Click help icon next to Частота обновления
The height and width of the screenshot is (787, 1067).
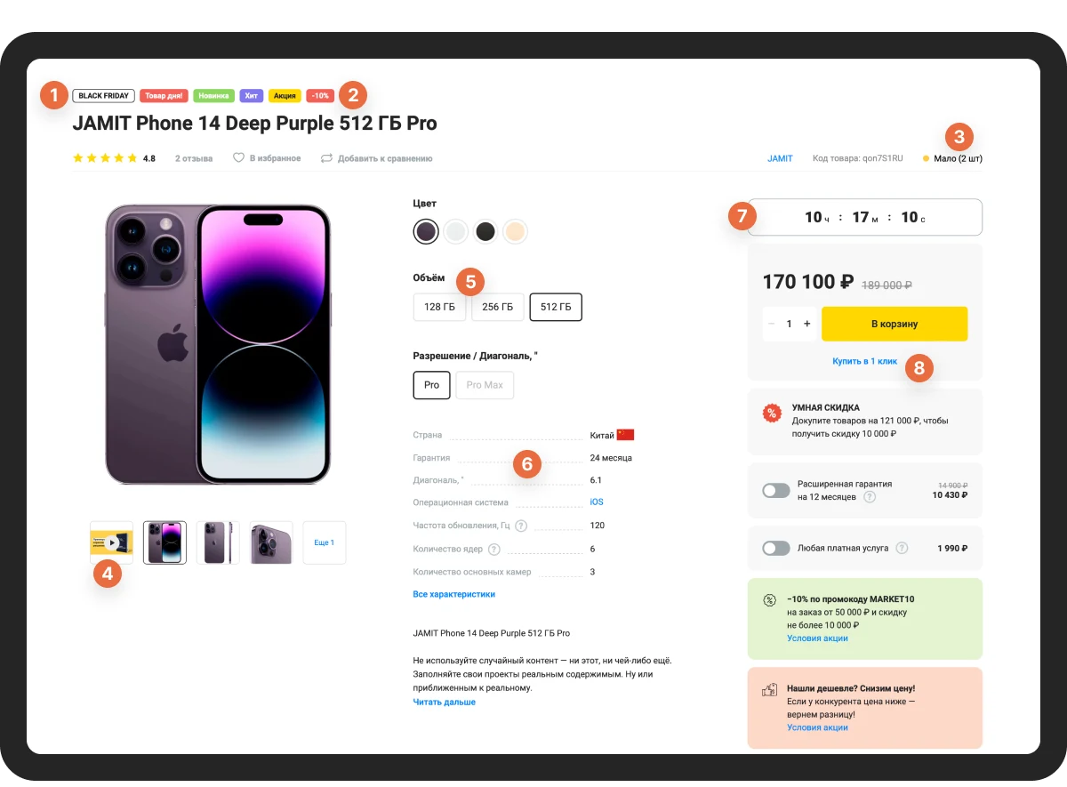[521, 526]
